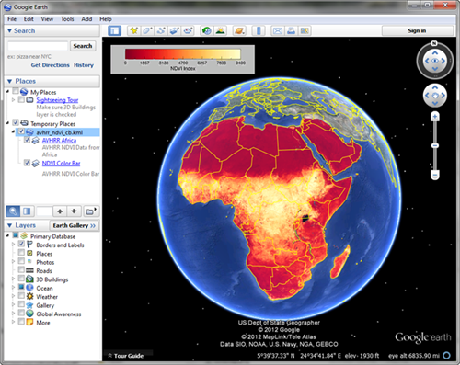Toggle the Places panel transparency view button
Image resolution: width=460 pixels, height=365 pixels.
(x=27, y=211)
